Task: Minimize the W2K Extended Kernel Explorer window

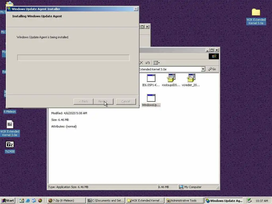Action: click(207, 50)
